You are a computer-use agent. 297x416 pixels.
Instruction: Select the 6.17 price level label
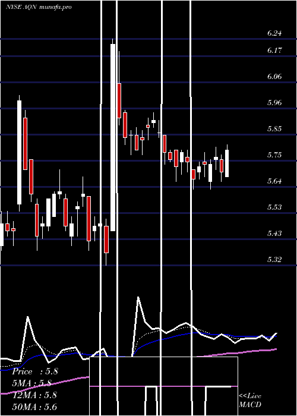pos(274,50)
